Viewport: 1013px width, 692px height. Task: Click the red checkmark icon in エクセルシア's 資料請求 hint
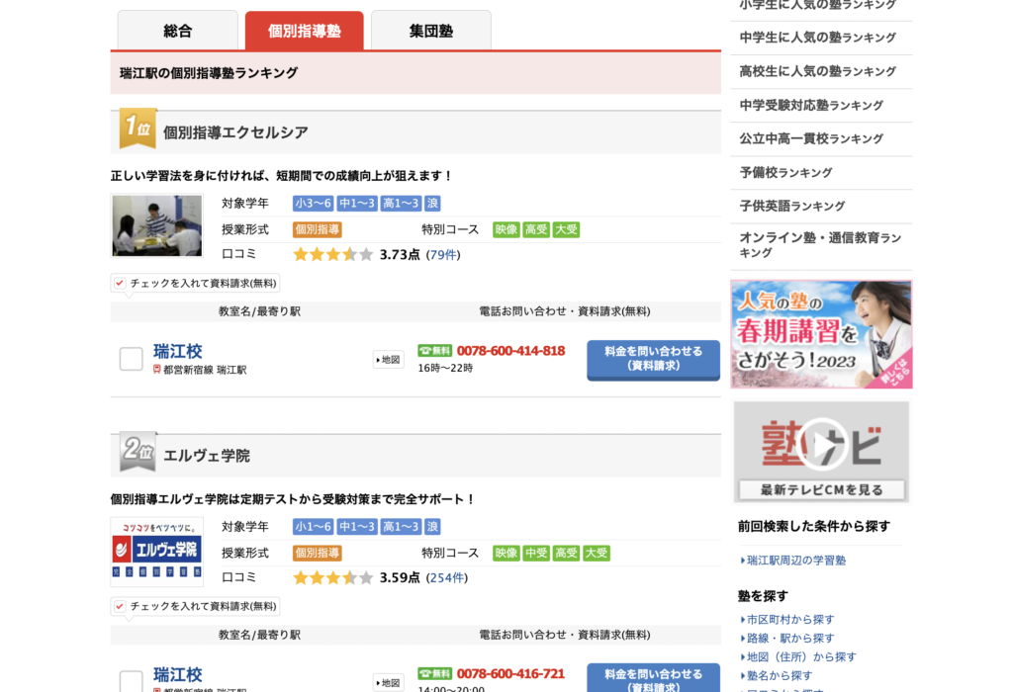point(120,283)
